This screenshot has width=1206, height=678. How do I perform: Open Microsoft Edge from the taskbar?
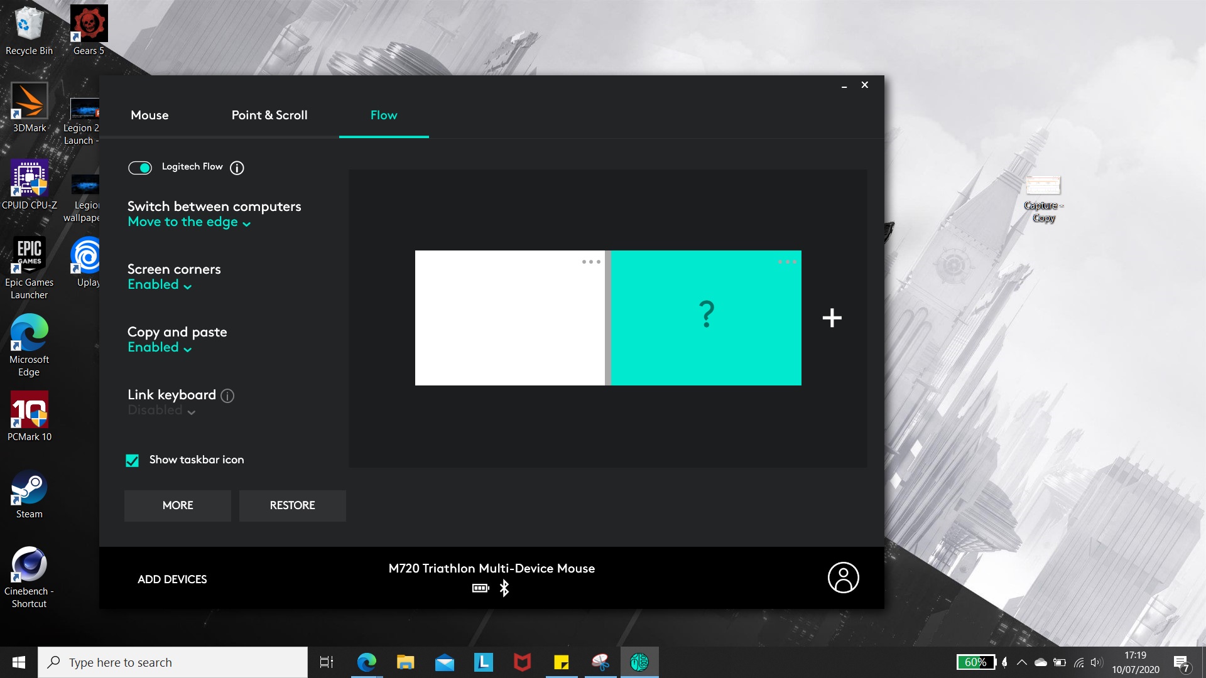[x=366, y=662]
